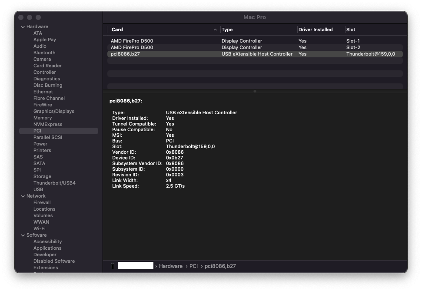Open Thunderbolt/USB4 category
The image size is (422, 291).
54,183
